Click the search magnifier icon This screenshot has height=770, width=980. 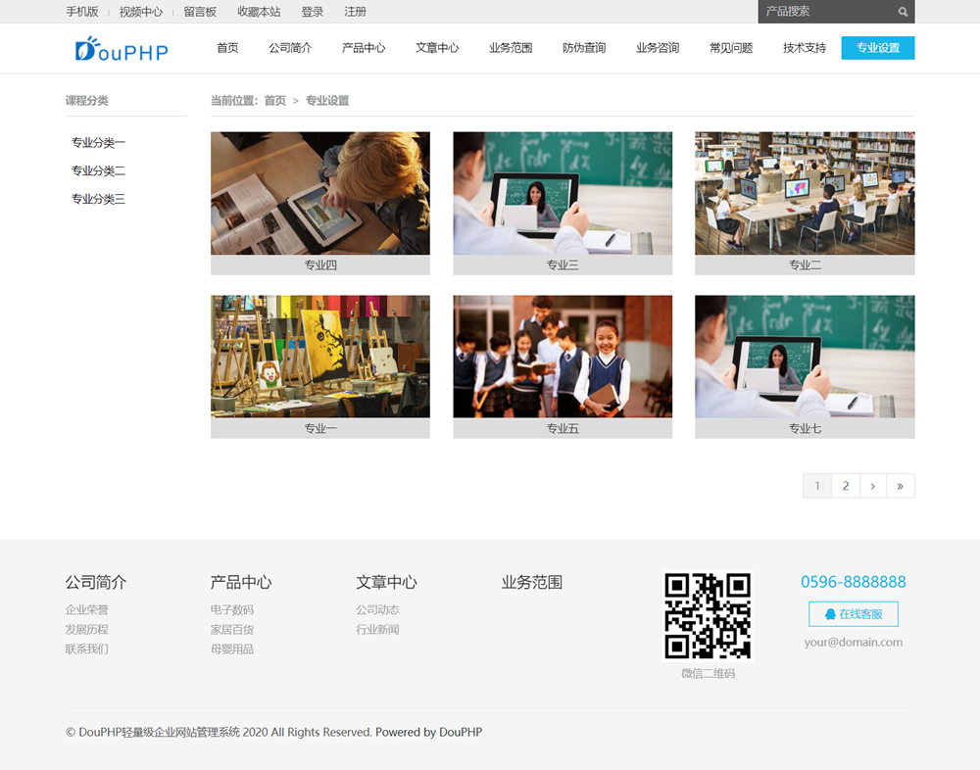pos(903,11)
